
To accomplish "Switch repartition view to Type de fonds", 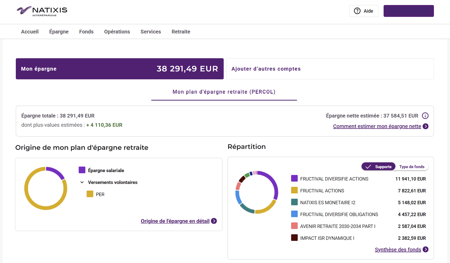I will 412,167.
